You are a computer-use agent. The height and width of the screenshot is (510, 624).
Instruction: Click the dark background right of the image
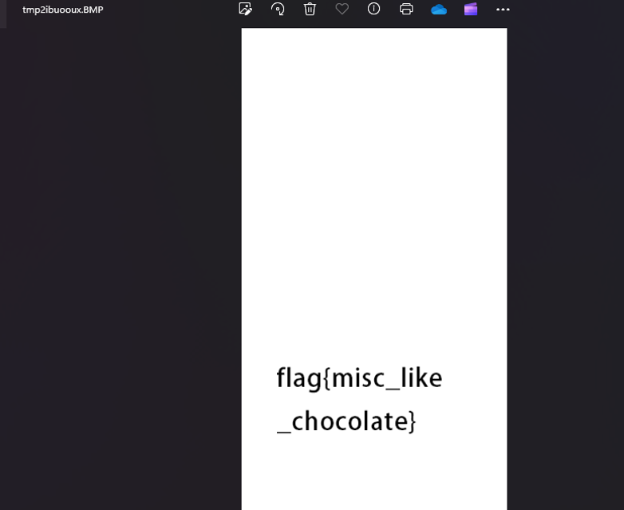click(565, 259)
